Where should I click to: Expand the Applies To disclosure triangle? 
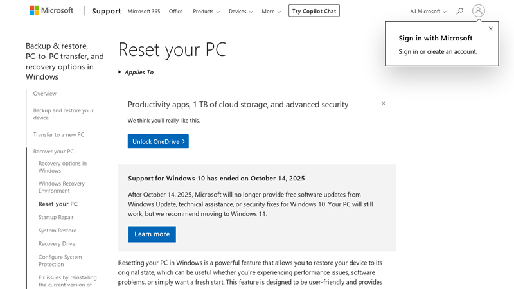click(x=120, y=72)
